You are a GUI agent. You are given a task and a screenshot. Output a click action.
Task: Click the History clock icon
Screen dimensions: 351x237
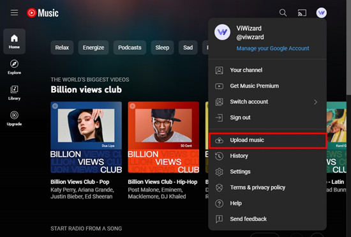219,156
